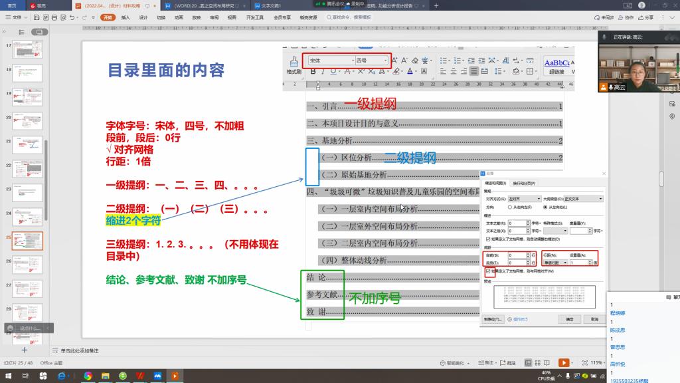Open the three-dot more options menu

tap(663, 17)
